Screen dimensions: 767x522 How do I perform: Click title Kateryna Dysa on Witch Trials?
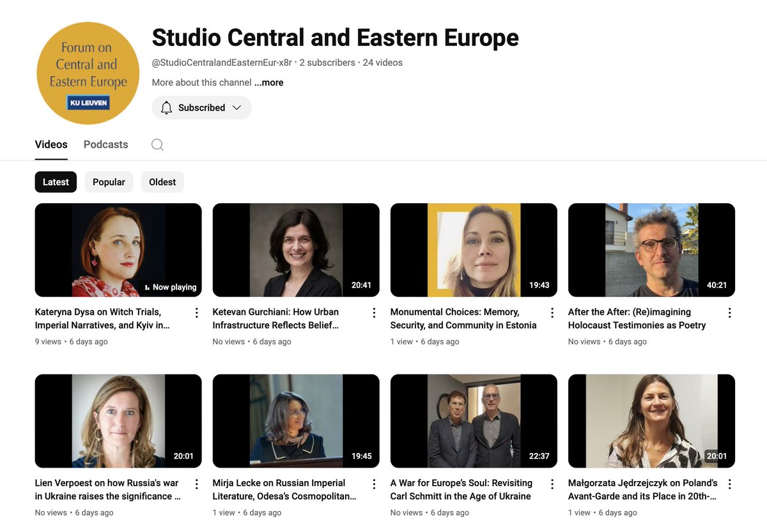[x=102, y=318]
